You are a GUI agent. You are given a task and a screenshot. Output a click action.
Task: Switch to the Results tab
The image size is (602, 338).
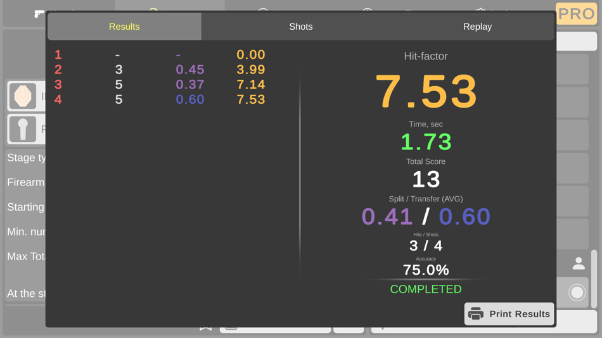click(124, 27)
